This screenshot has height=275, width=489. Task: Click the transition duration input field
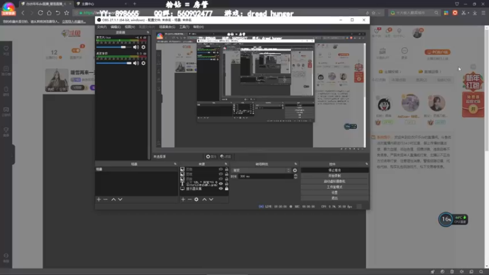click(x=266, y=176)
